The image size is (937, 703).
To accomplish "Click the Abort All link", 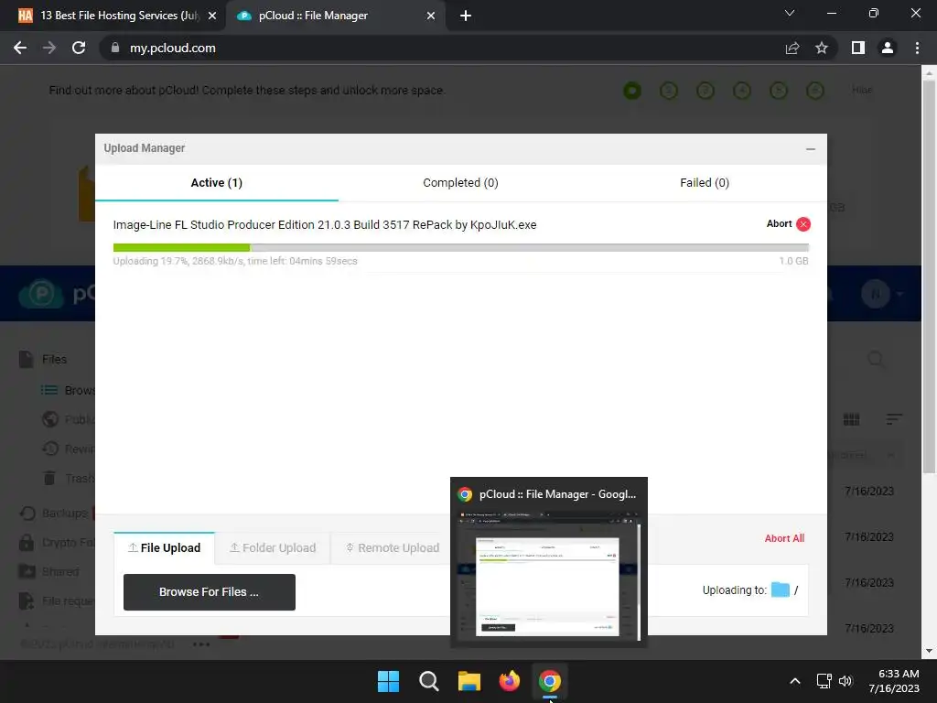I will [x=784, y=538].
